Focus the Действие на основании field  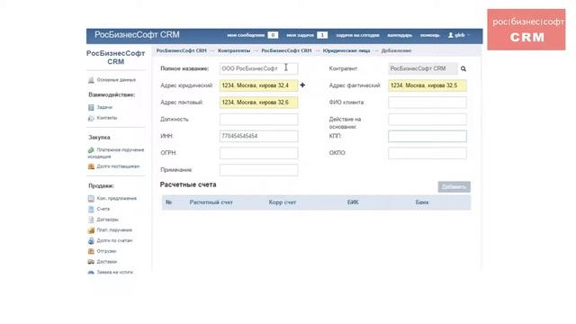[427, 120]
